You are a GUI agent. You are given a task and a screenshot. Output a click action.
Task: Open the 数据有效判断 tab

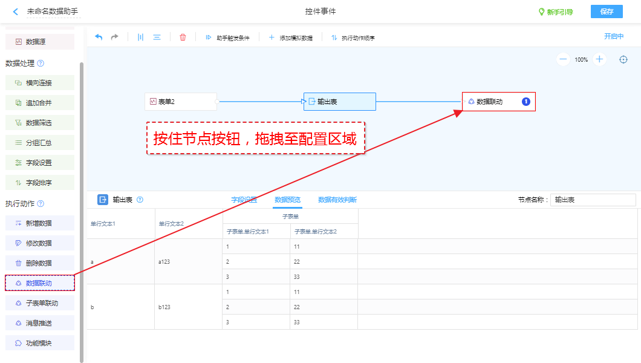[x=337, y=200]
